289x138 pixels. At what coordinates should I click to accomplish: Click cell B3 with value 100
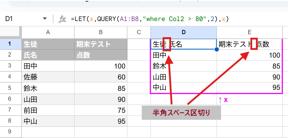(101, 66)
